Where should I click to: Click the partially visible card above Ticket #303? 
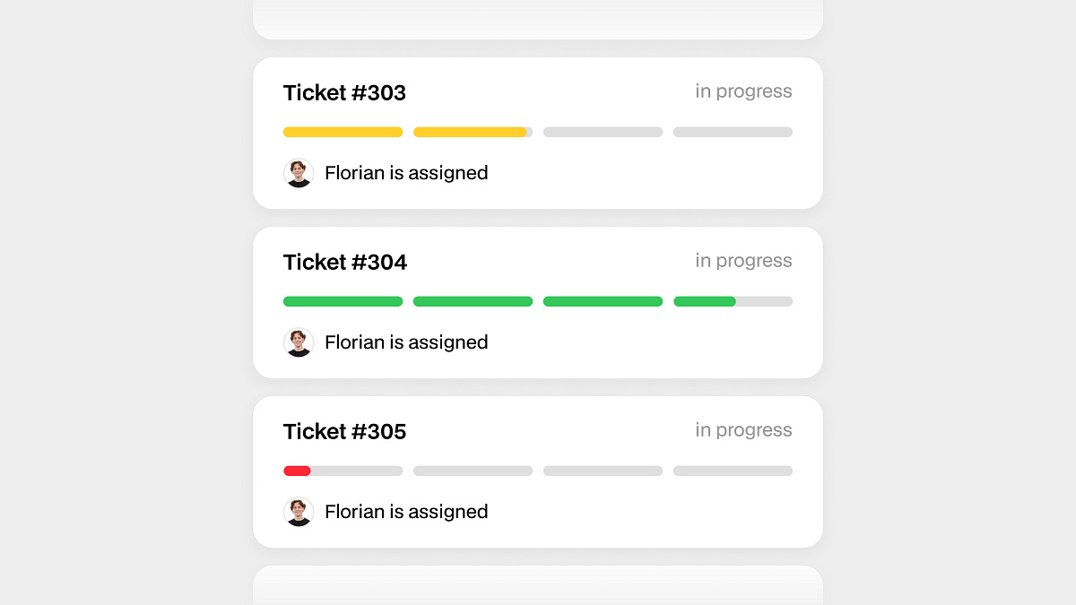(x=538, y=18)
